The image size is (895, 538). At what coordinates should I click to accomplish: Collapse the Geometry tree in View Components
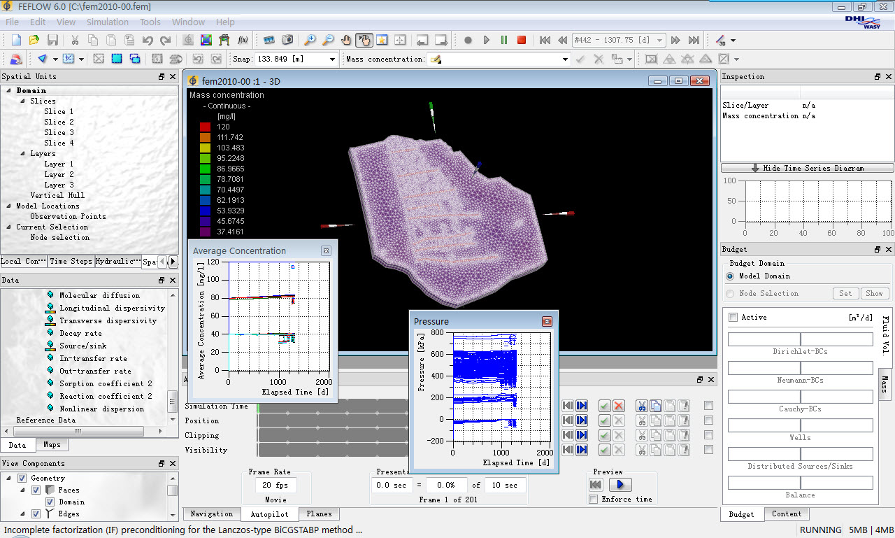coord(9,478)
